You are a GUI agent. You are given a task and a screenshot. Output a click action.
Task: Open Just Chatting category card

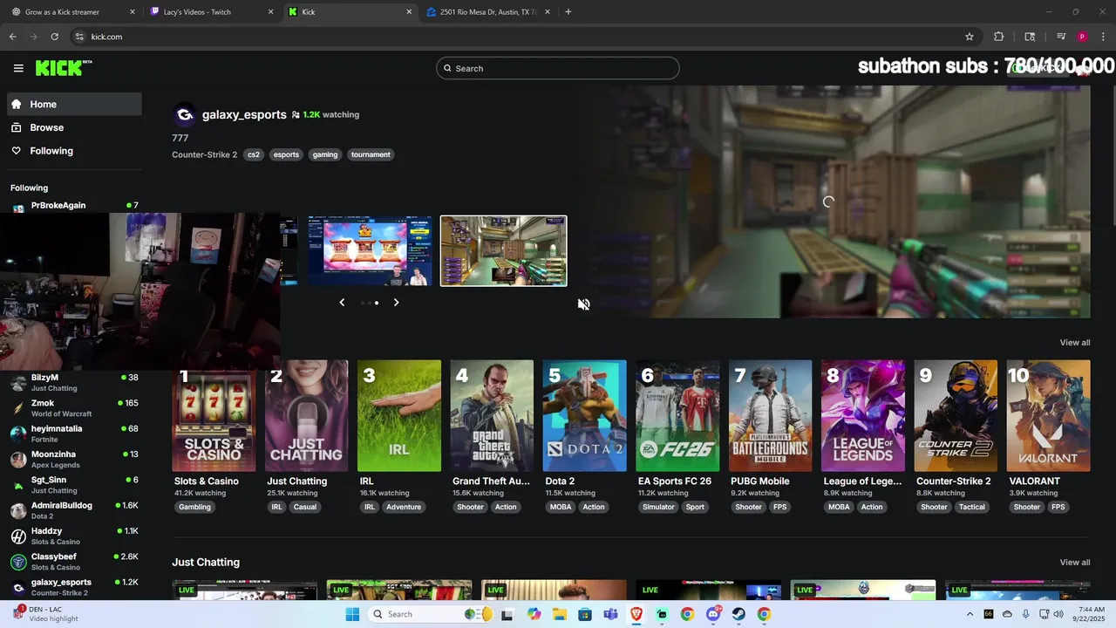pyautogui.click(x=307, y=416)
